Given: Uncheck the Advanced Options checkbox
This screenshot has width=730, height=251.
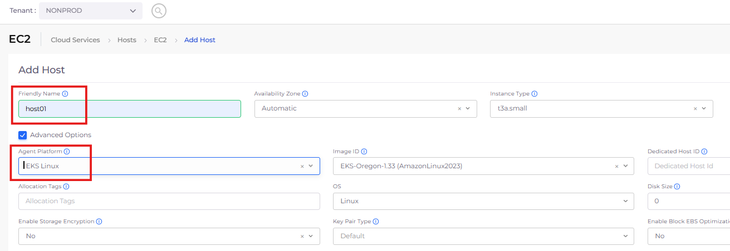Looking at the screenshot, I should 23,135.
